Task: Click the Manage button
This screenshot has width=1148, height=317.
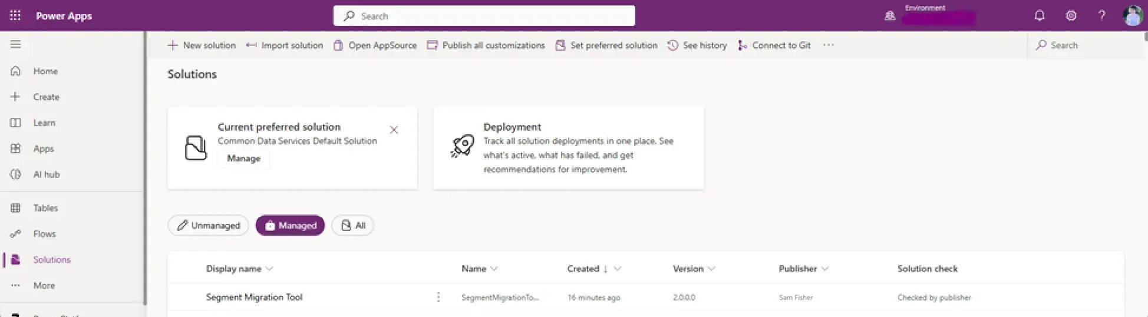Action: click(x=243, y=158)
